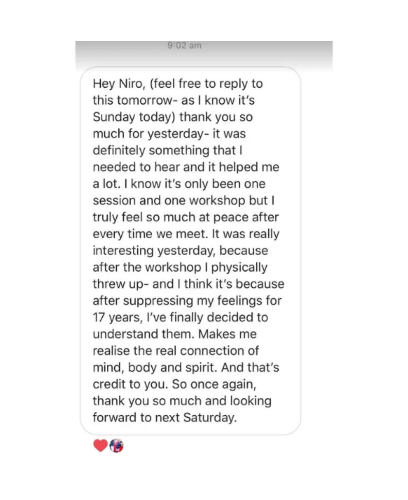Tap 'understand them.' in the message

143,334
